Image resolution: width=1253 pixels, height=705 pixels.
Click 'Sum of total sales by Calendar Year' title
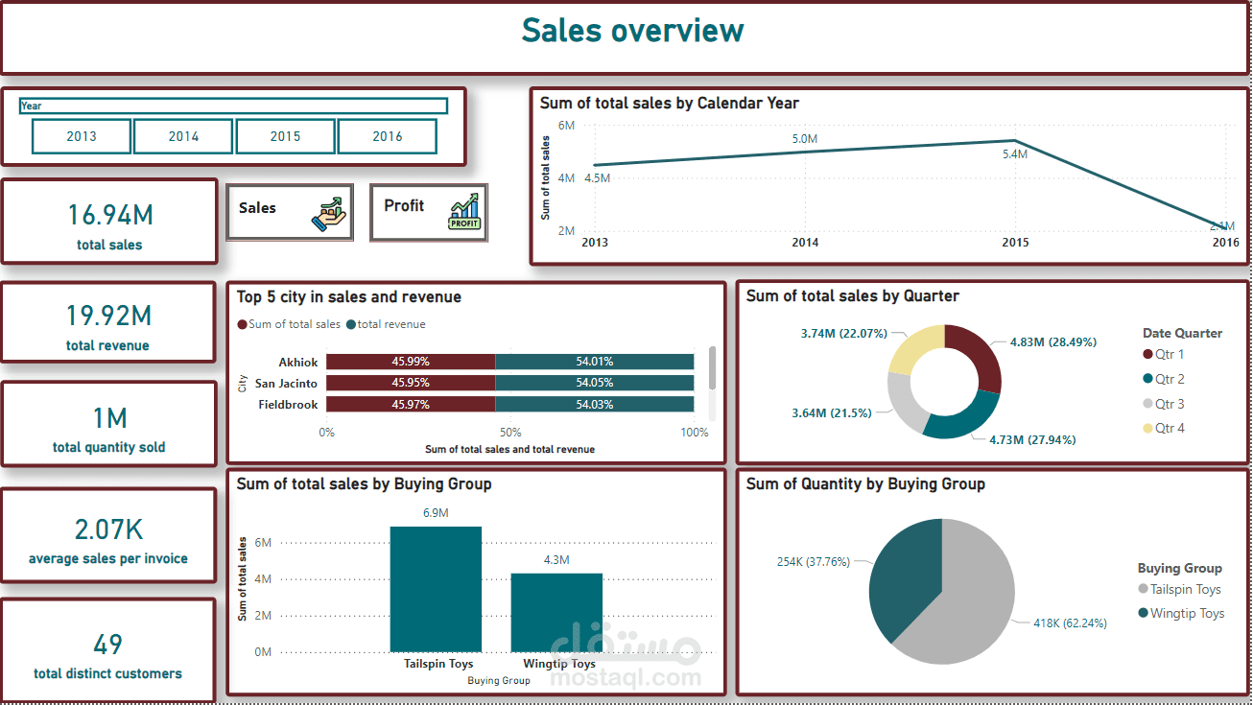[x=670, y=103]
